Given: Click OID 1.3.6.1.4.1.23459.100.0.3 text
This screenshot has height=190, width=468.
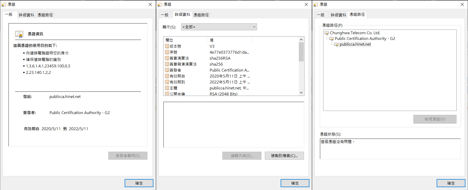Looking at the screenshot, I should click(48, 66).
